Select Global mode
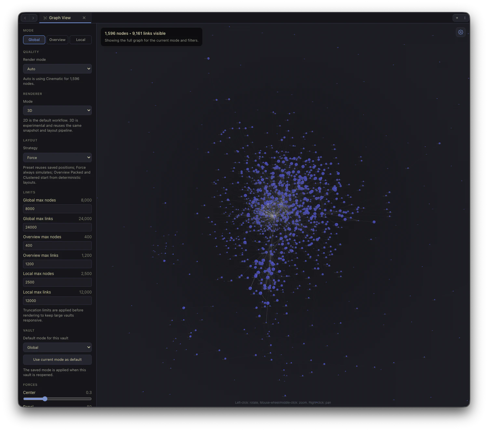This screenshot has width=488, height=431. click(x=34, y=40)
